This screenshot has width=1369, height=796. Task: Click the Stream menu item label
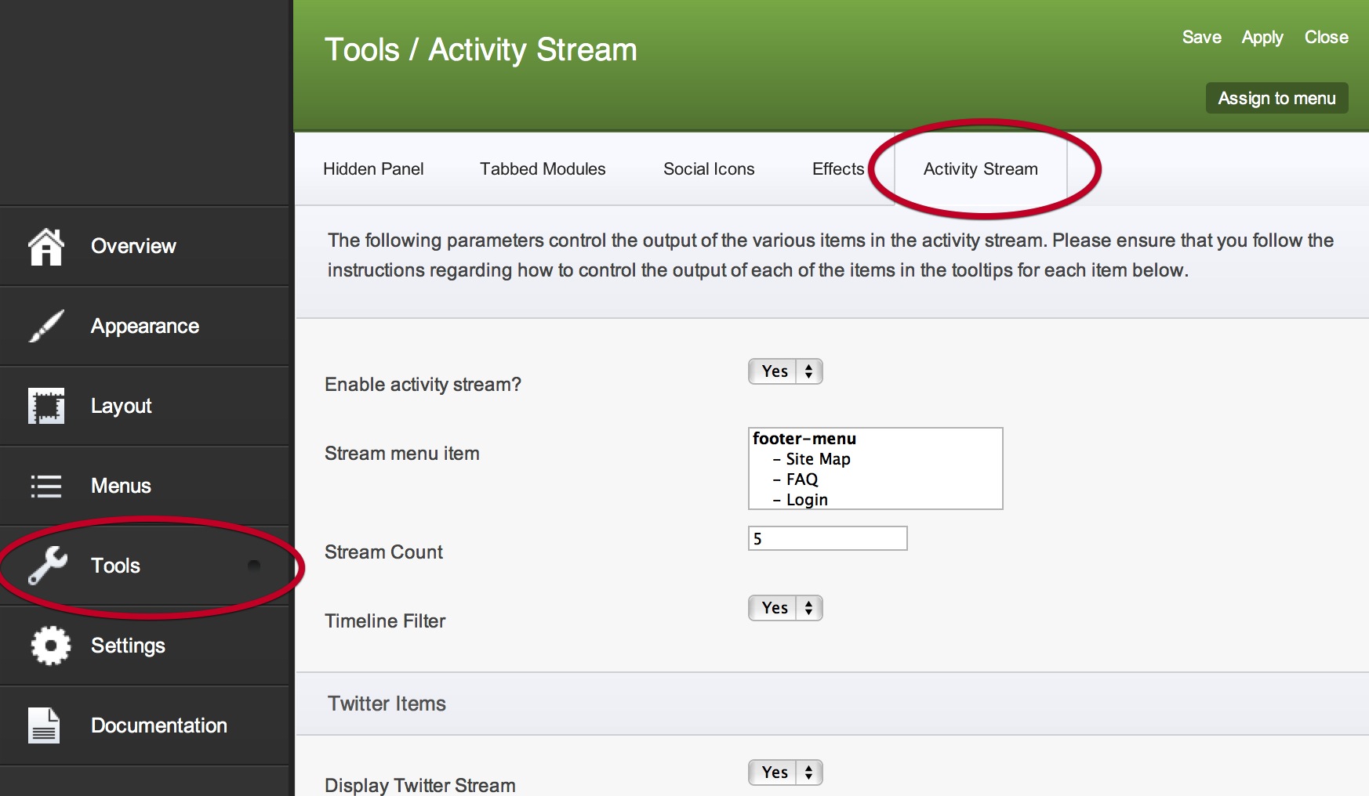tap(402, 454)
